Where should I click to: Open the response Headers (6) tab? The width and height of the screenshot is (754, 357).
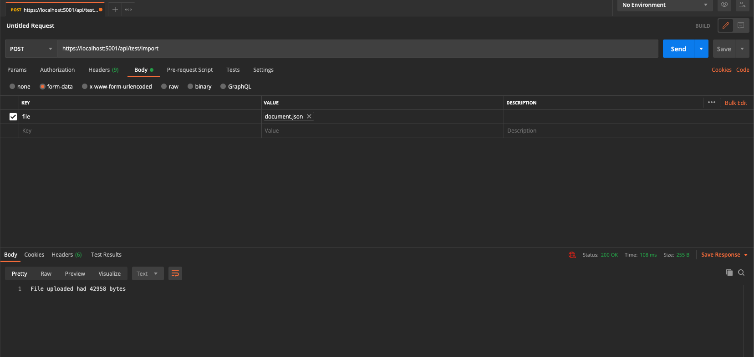(x=66, y=254)
